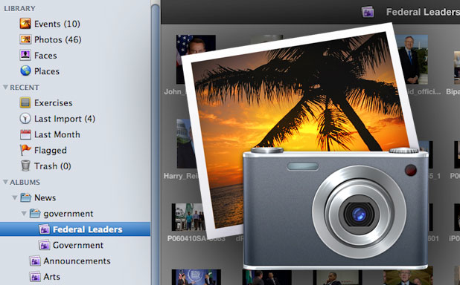Screen dimensions: 460x285
Task: Open the Faces view
Action: [45, 56]
